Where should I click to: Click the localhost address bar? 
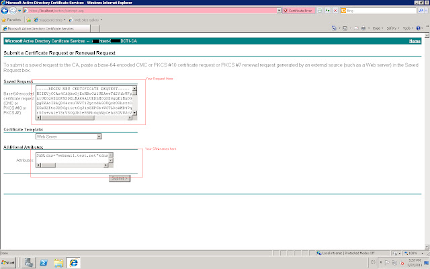coord(150,11)
